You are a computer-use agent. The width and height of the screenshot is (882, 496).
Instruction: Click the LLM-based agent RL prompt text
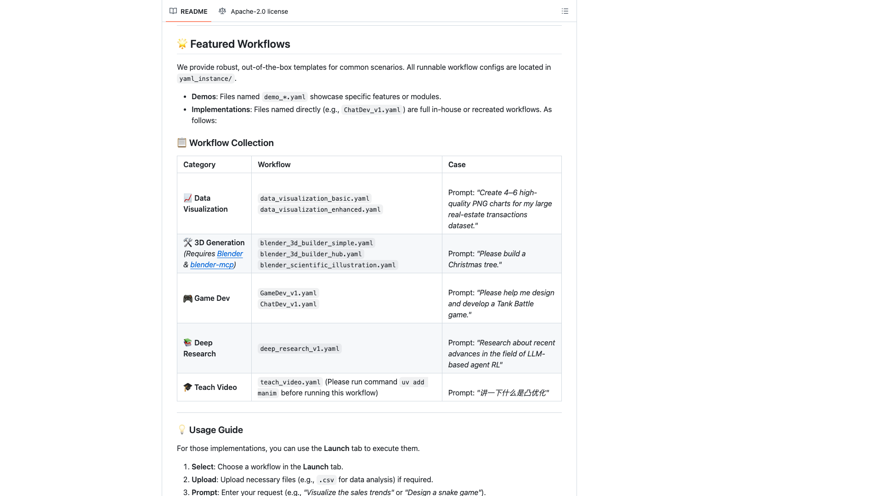[x=501, y=354]
